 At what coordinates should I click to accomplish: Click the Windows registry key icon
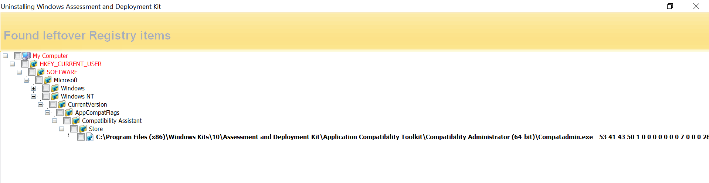tap(55, 88)
